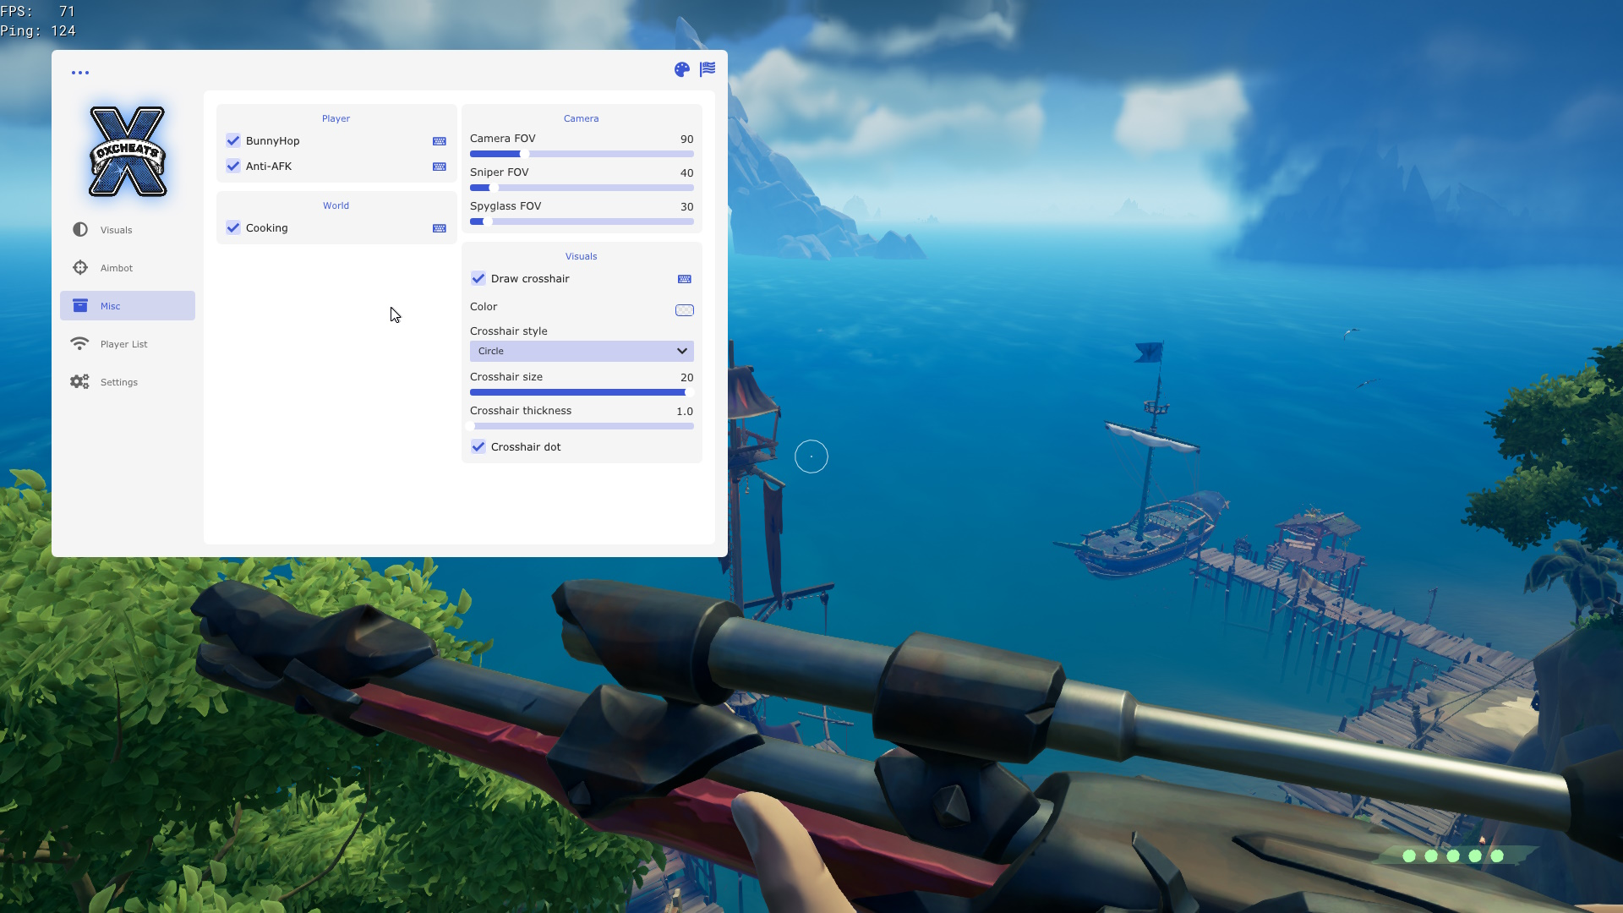Screen dimensions: 1623x913
Task: Toggle the Crosshair dot checkbox
Action: 478,447
